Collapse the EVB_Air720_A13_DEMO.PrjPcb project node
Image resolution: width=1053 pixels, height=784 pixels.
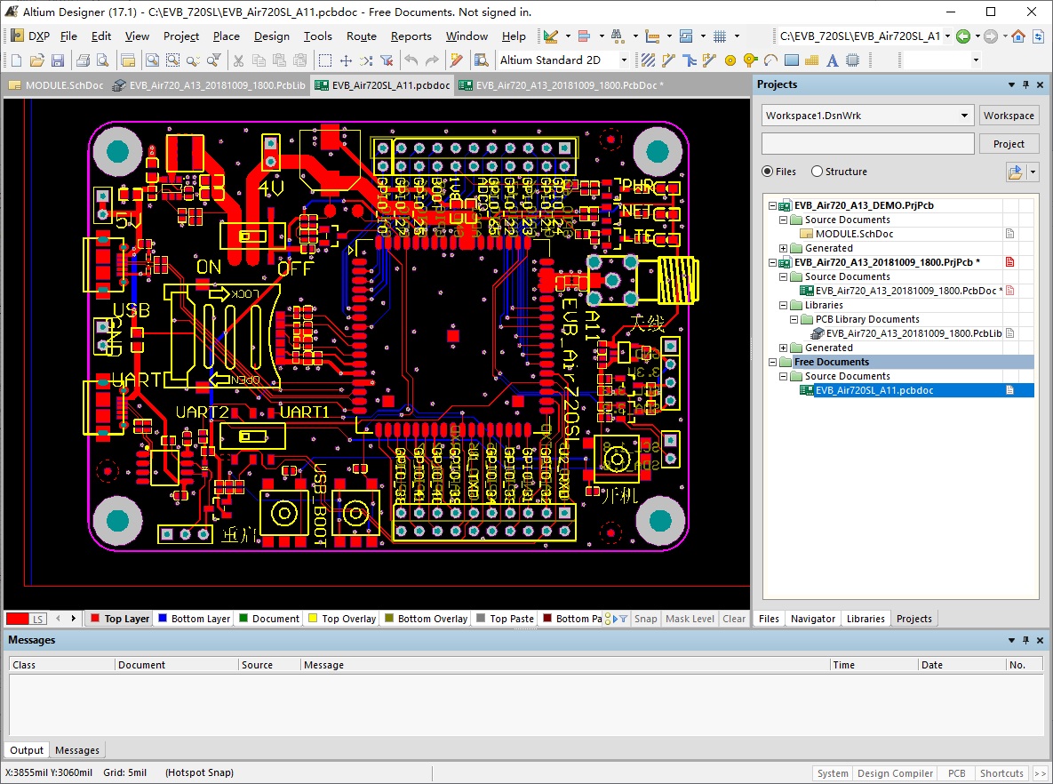click(772, 205)
